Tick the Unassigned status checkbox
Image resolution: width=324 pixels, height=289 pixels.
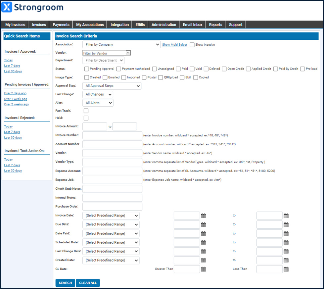coord(154,69)
